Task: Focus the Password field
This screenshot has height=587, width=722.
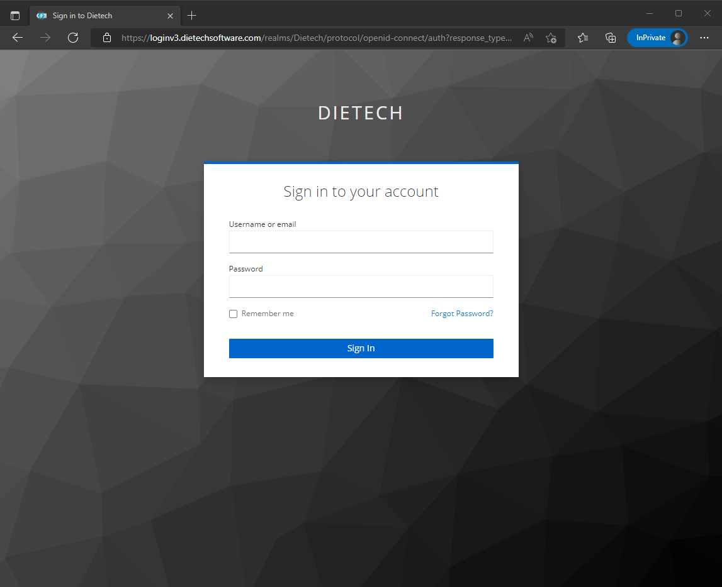Action: (361, 287)
